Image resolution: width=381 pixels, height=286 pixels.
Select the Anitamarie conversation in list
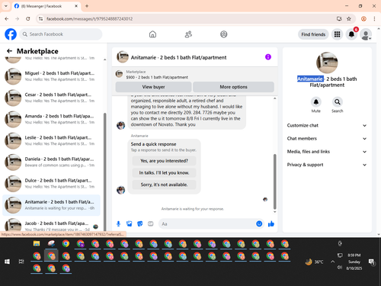(51, 205)
